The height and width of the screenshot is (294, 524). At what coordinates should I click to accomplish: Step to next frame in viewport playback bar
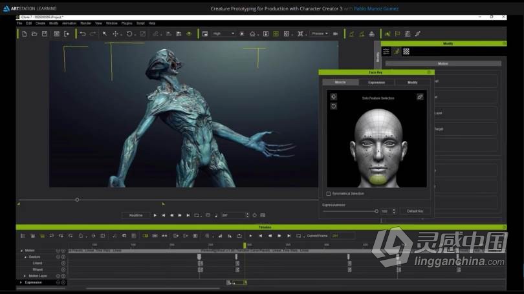180,215
